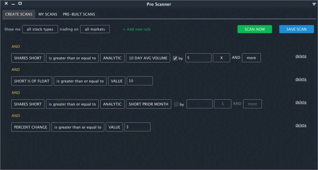Viewport: 318px width, 170px height.
Task: Click '+ Add new rule' link
Action: pos(137,29)
